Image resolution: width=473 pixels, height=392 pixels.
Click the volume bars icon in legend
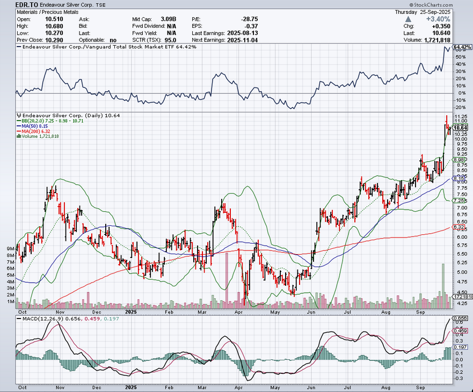pos(18,136)
